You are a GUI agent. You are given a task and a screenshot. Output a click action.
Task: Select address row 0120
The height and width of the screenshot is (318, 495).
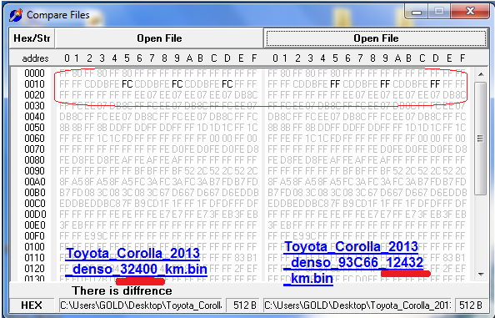pos(35,269)
